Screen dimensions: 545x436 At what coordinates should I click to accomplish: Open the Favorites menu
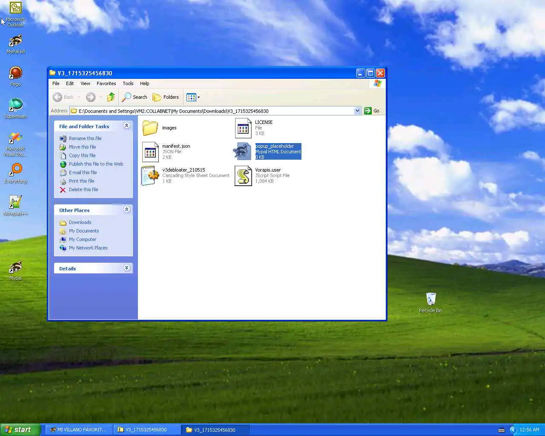click(x=106, y=83)
